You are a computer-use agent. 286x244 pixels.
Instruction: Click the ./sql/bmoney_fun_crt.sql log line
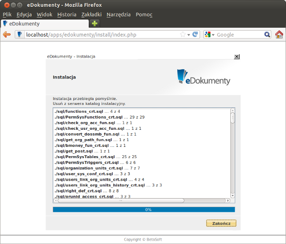(90, 145)
